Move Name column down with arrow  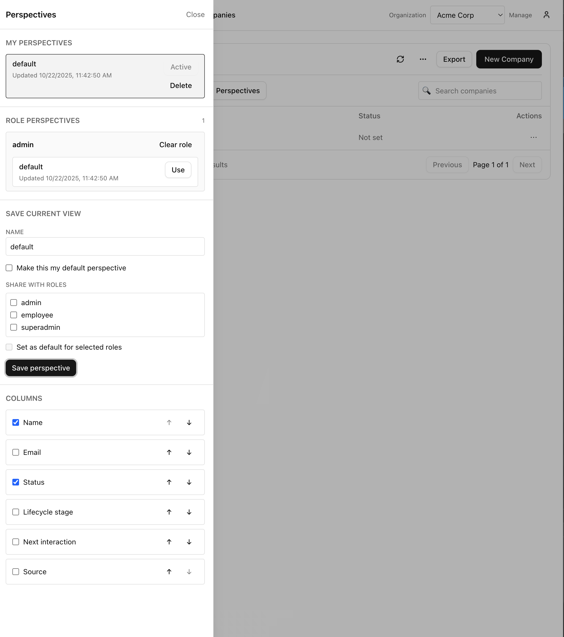(x=189, y=423)
